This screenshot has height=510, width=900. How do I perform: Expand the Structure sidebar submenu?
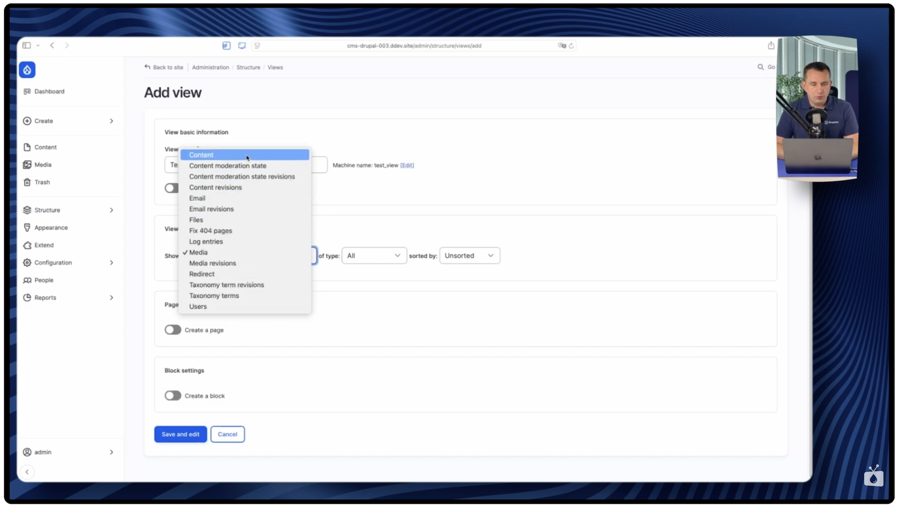(111, 210)
